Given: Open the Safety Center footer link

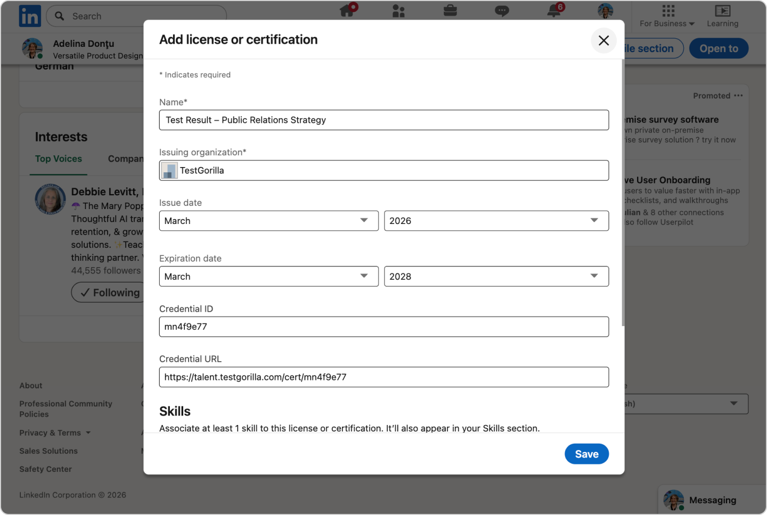Looking at the screenshot, I should (x=45, y=469).
